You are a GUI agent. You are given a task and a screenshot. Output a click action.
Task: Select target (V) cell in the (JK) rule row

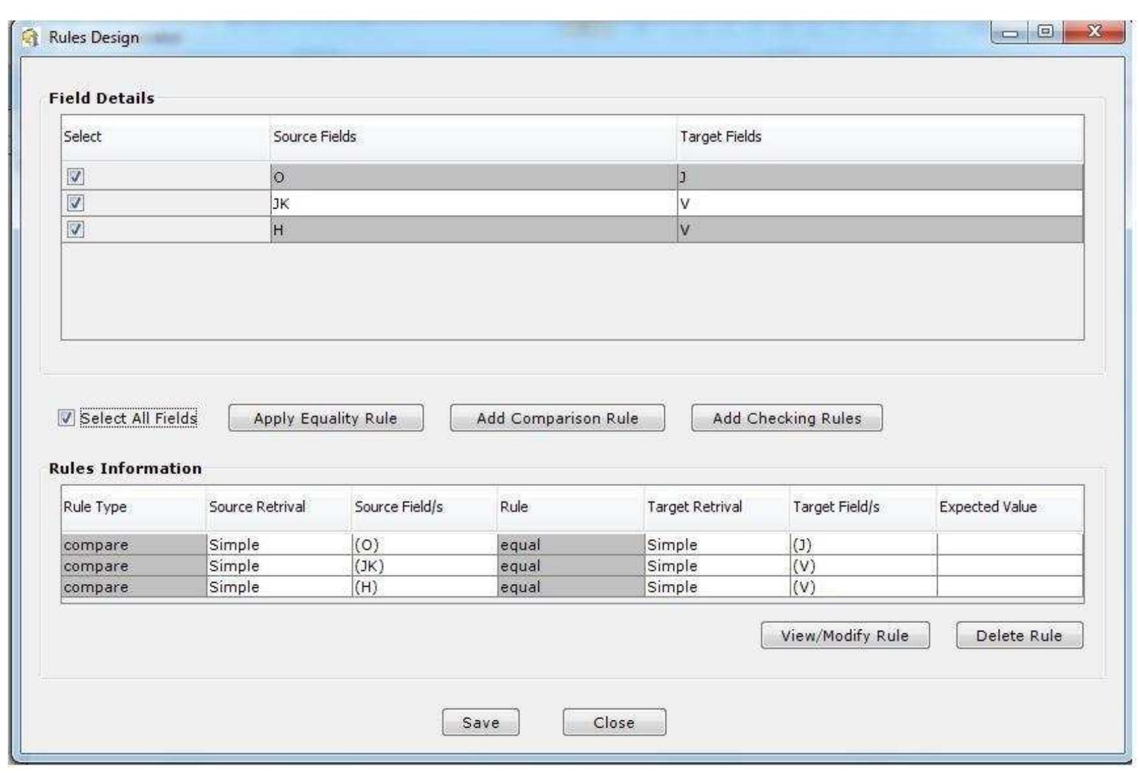[x=863, y=566]
